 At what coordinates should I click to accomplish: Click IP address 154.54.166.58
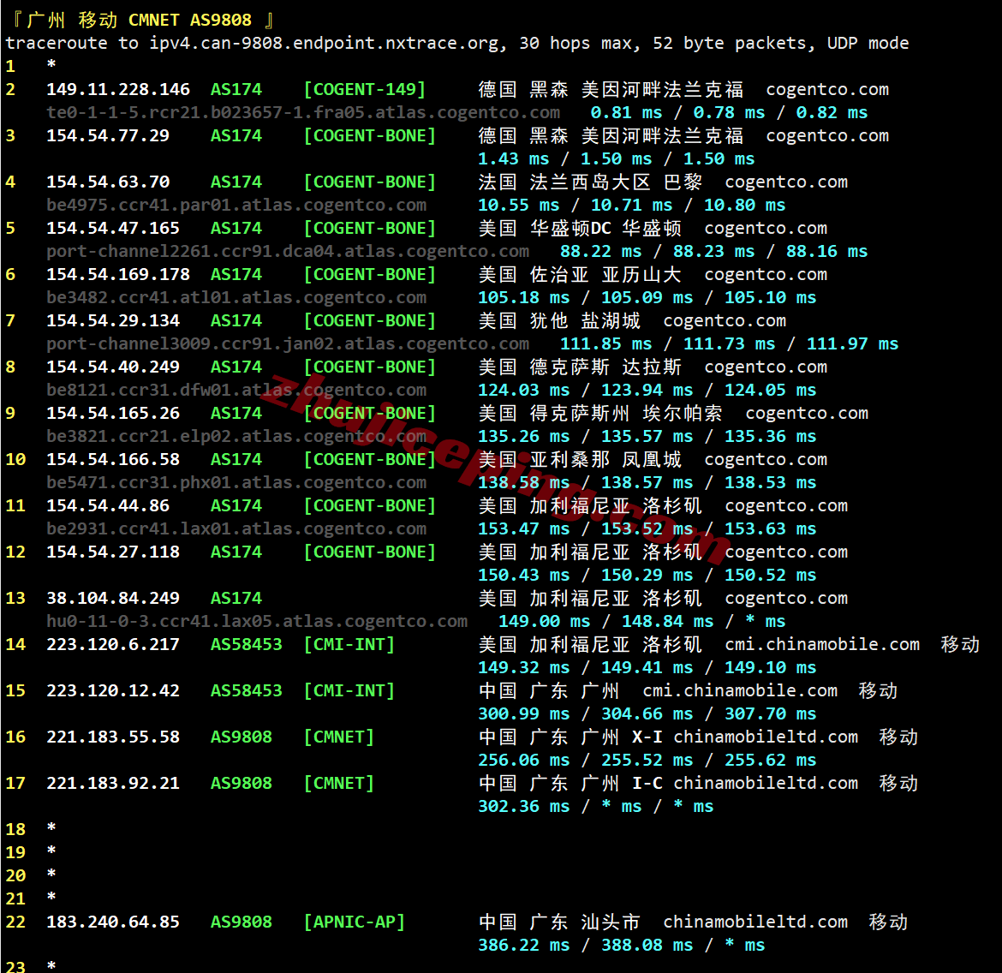pos(113,460)
